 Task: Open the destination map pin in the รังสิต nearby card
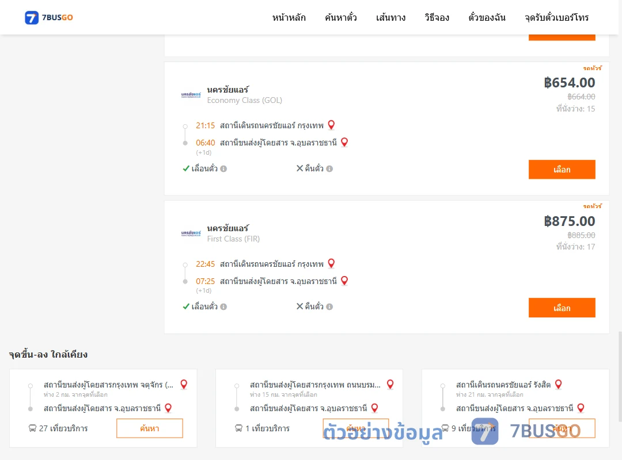pos(581,408)
